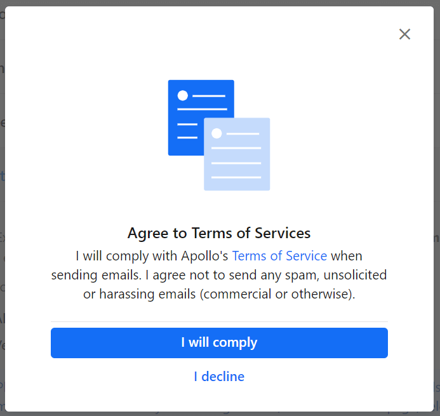Click the words 'sending emails' in description
The width and height of the screenshot is (440, 416).
coord(96,275)
